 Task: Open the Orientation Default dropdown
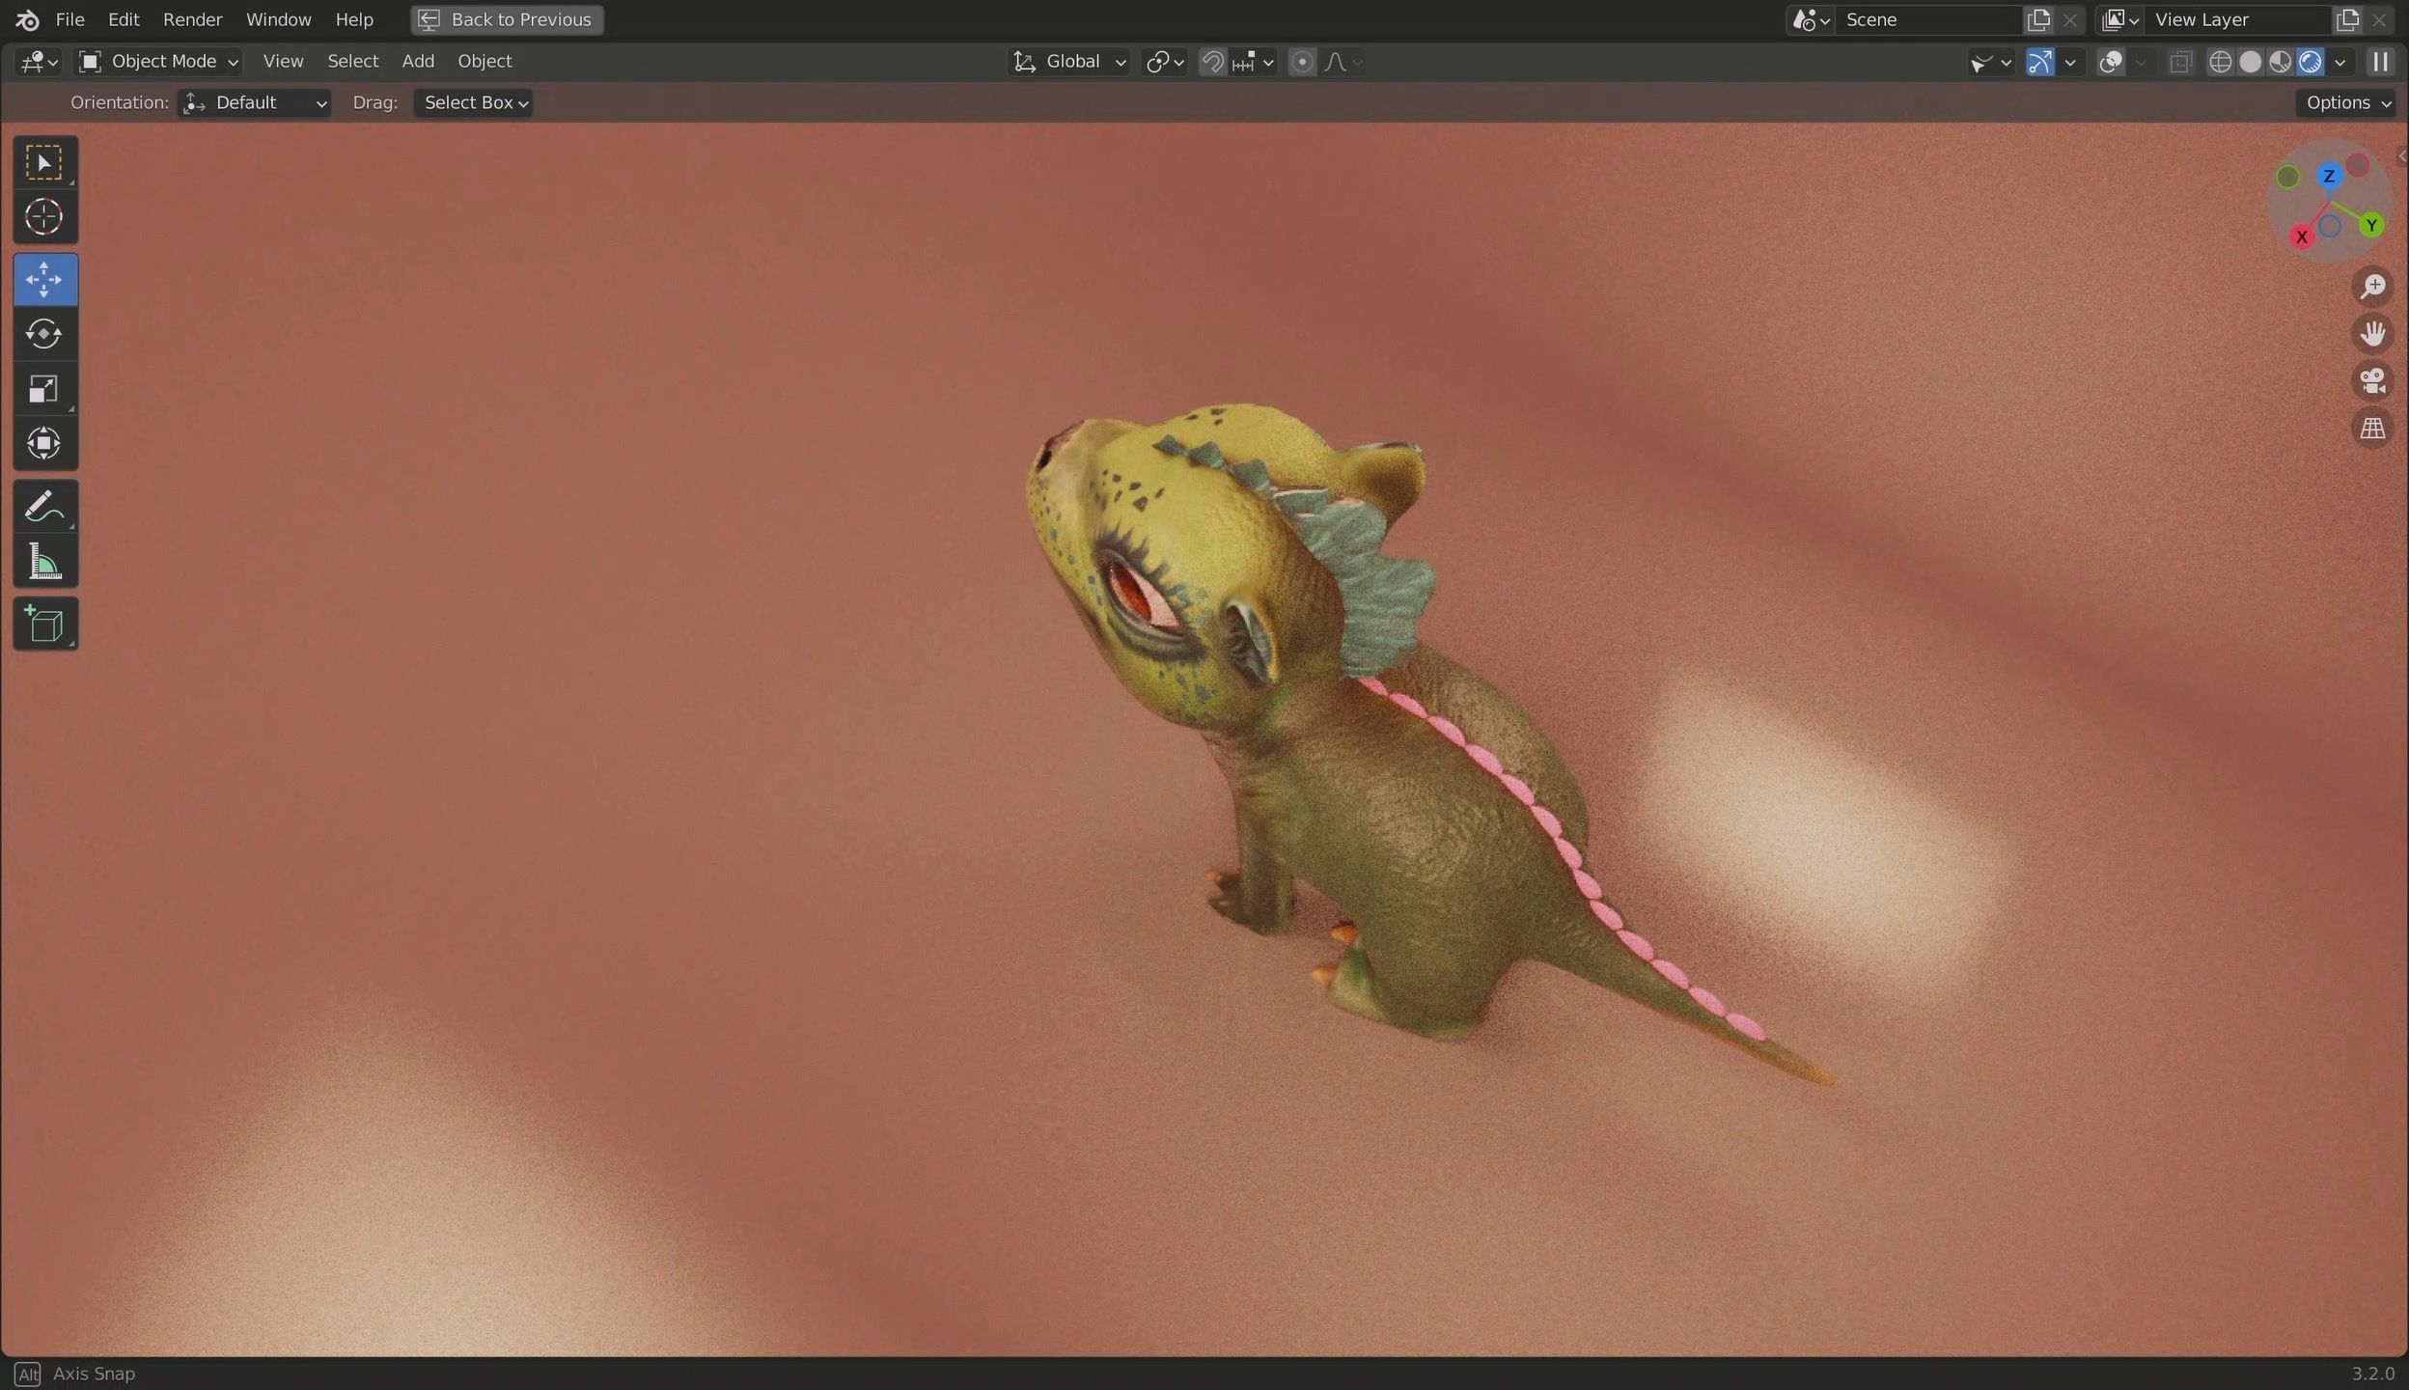[x=255, y=102]
